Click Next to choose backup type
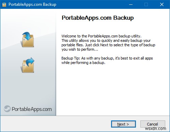The width and height of the screenshot is (170, 132). coord(123,124)
